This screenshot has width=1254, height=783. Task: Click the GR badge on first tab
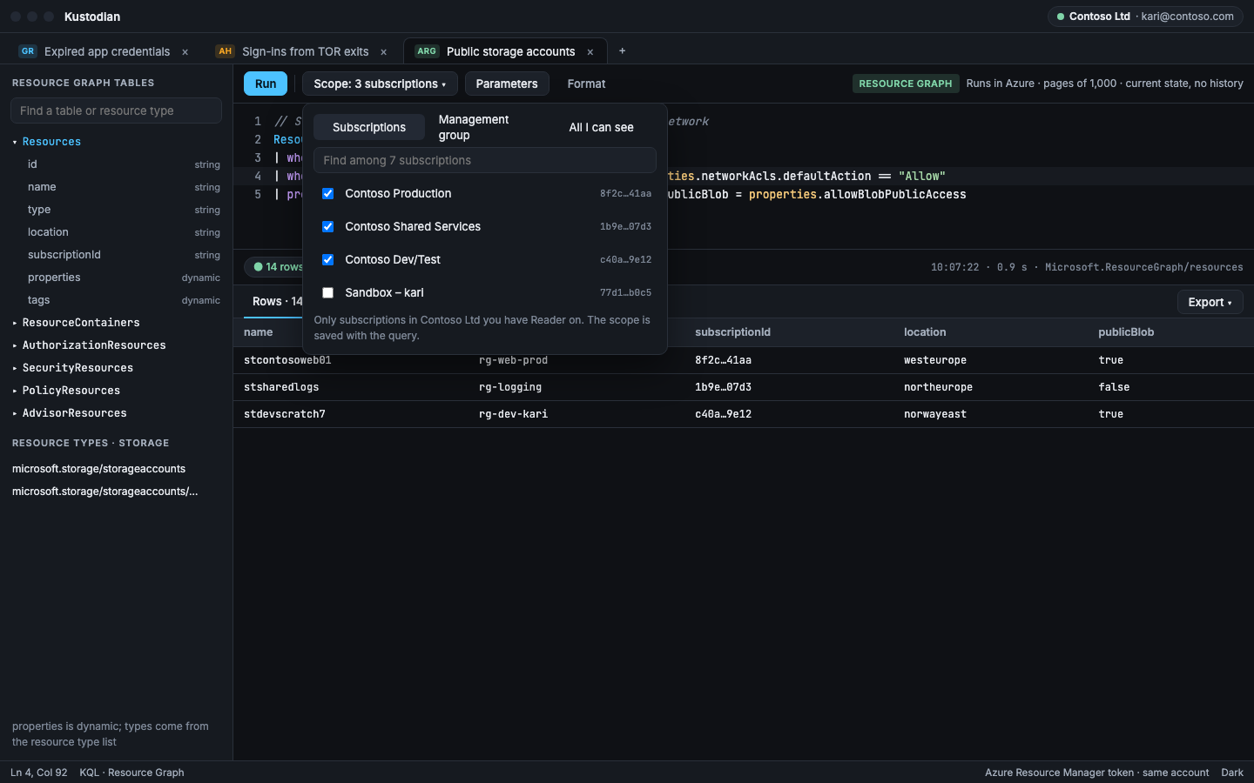click(28, 51)
